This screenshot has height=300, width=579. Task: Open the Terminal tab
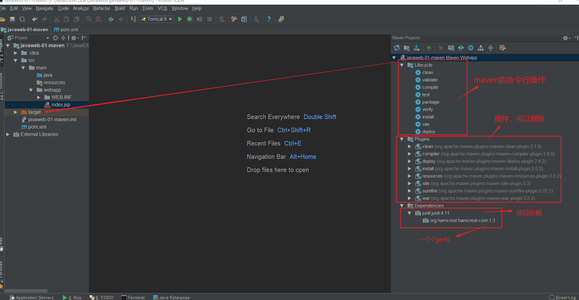pyautogui.click(x=133, y=297)
